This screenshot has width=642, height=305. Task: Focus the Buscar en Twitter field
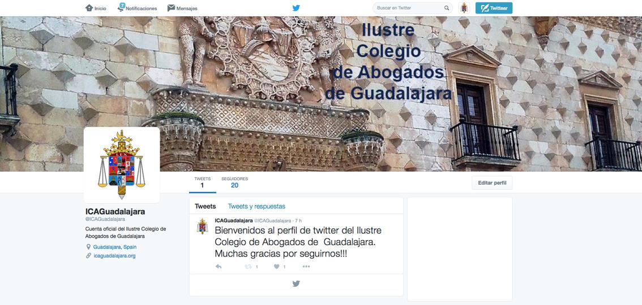point(408,8)
